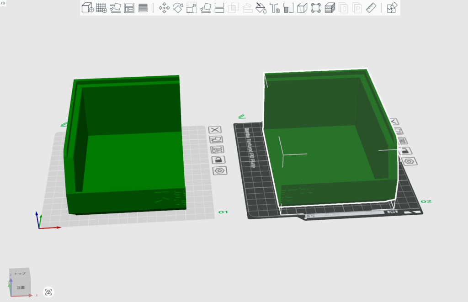
Task: Select the Scale tool
Action: coord(192,8)
